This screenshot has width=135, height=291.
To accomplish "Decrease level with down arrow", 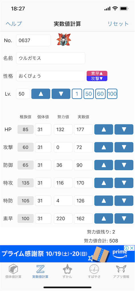I will (61, 94).
